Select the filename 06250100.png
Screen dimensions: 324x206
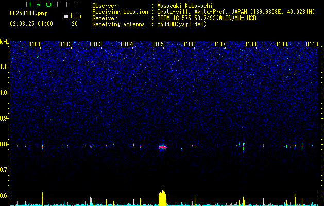(28, 14)
